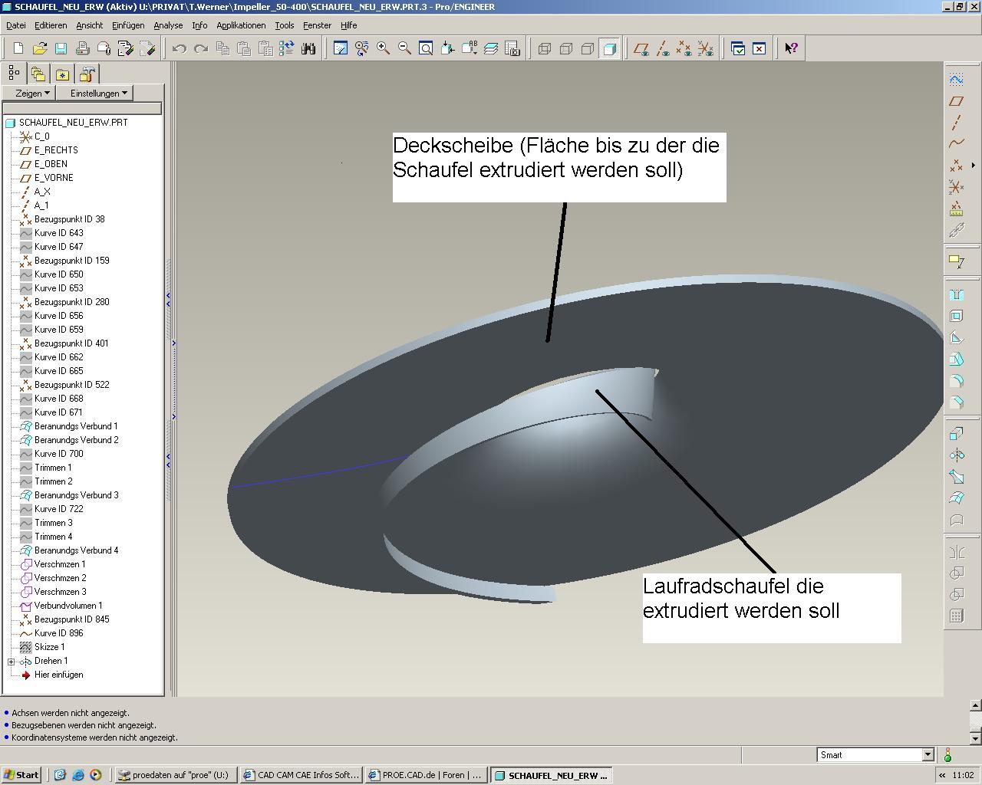Expand the Drehen 1 tree node
The width and height of the screenshot is (982, 785).
(12, 661)
